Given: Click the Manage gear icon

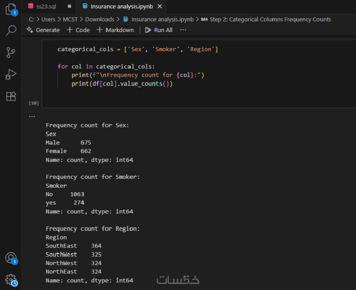Looking at the screenshot, I should (11, 280).
